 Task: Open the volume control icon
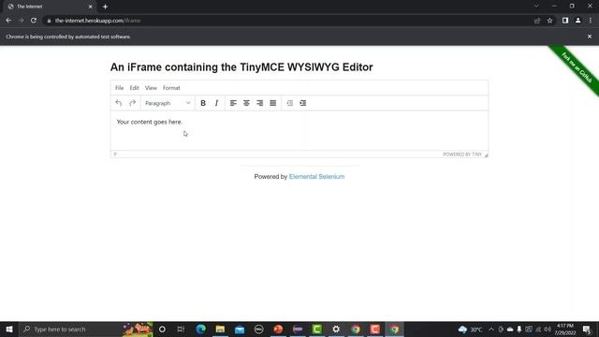point(548,329)
